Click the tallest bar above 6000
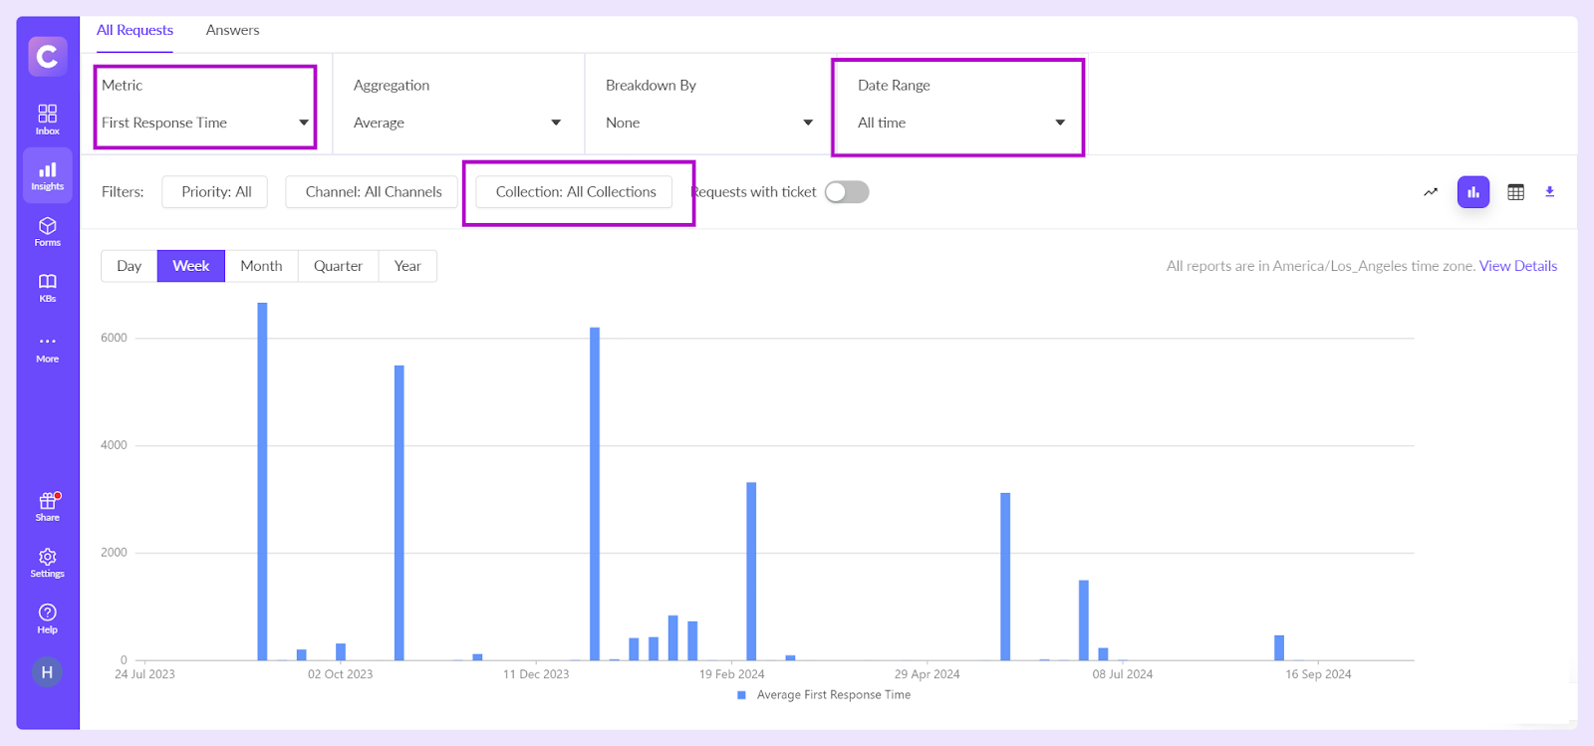 [x=263, y=481]
